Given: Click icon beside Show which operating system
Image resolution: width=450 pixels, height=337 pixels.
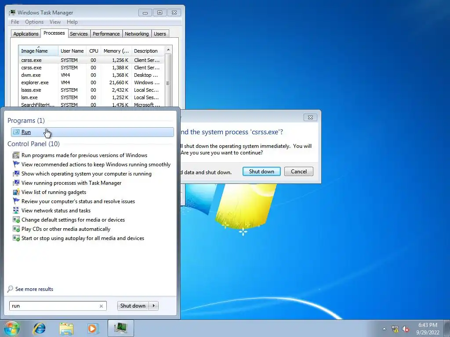Looking at the screenshot, I should (16, 174).
